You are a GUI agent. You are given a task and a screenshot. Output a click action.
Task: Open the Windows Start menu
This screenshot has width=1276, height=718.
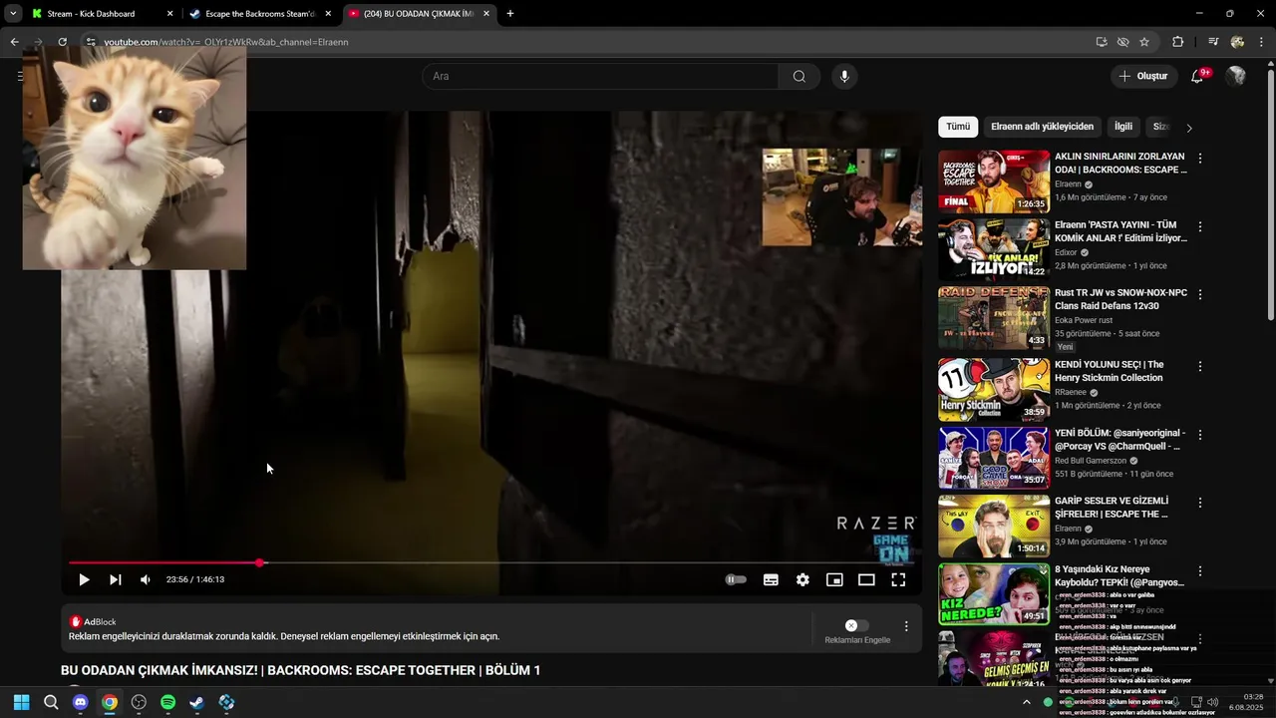21,702
